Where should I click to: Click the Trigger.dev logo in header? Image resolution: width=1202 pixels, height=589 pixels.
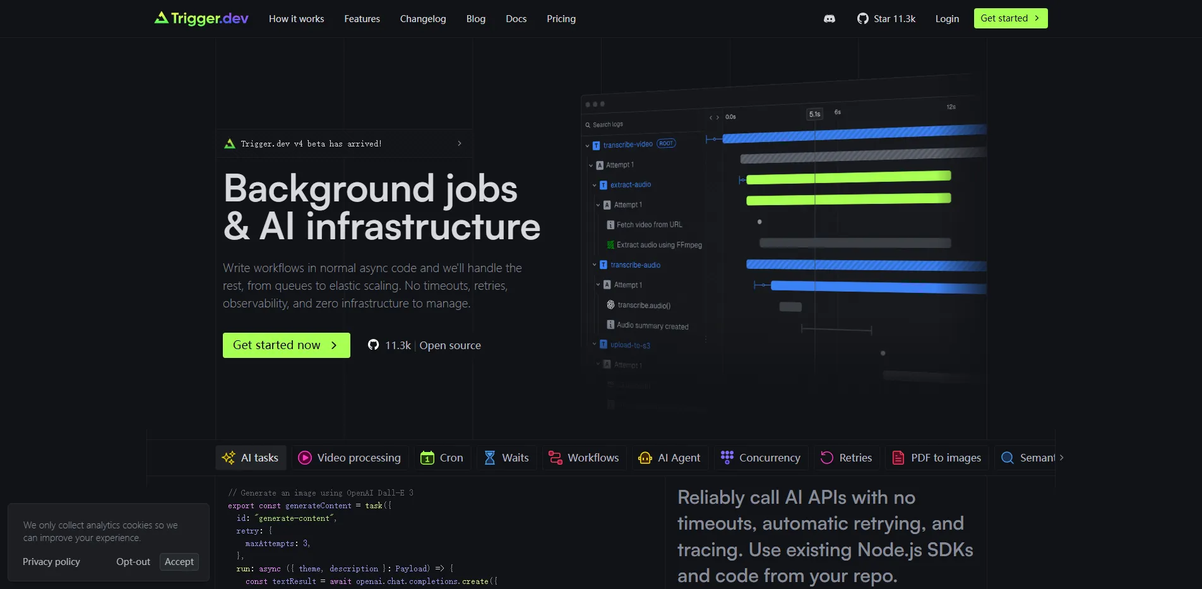click(201, 18)
